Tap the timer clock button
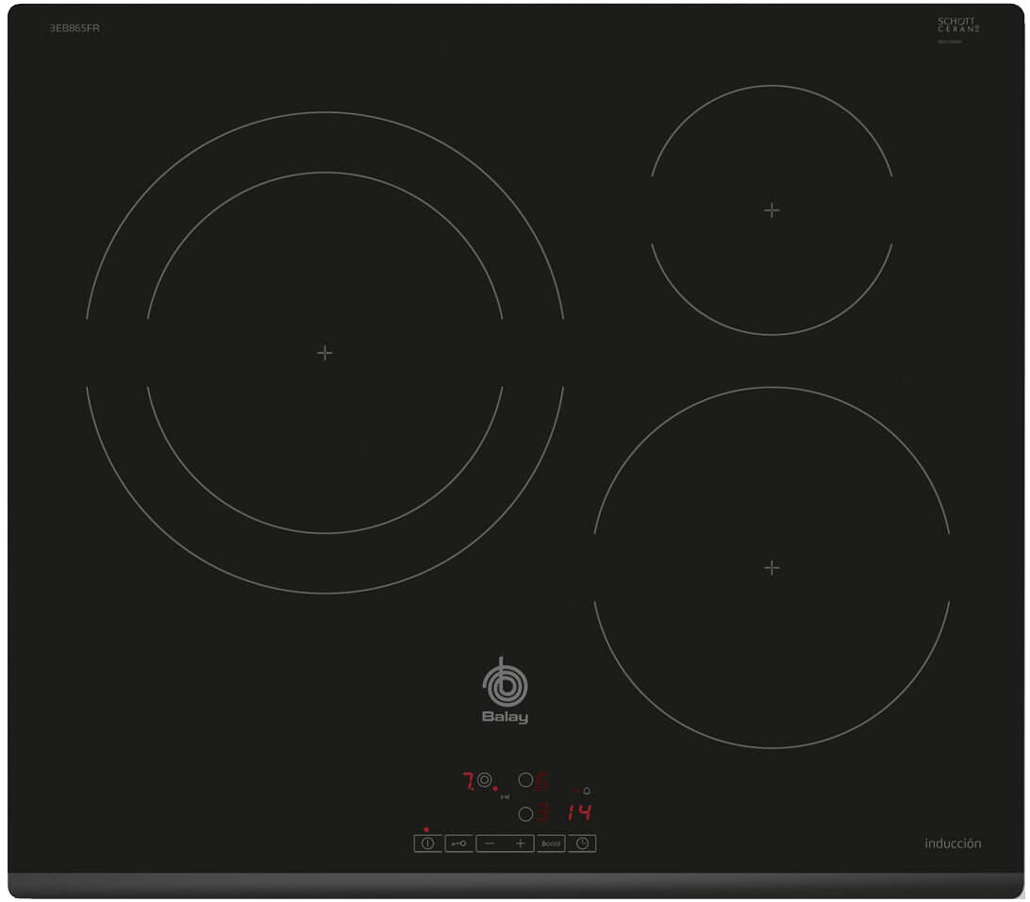This screenshot has width=1030, height=902. [x=582, y=844]
